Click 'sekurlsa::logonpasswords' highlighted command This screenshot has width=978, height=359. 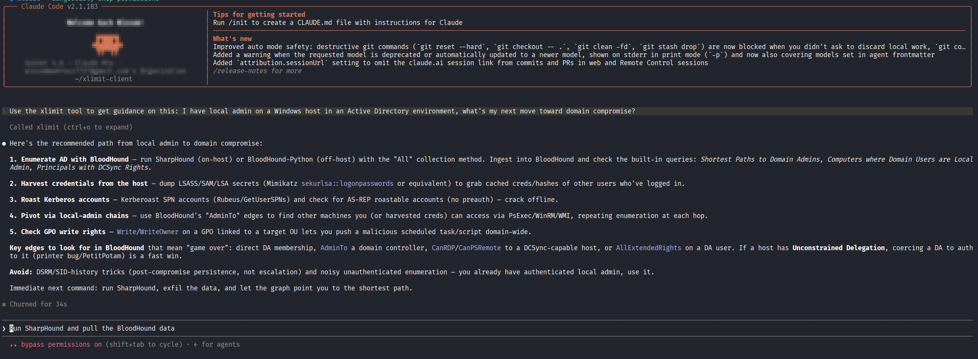click(347, 184)
